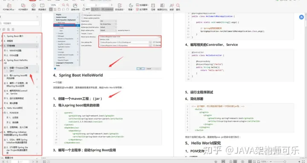307x163 pixels.
Task: Open the word selection translate option
Action: pyautogui.click(x=142, y=5)
